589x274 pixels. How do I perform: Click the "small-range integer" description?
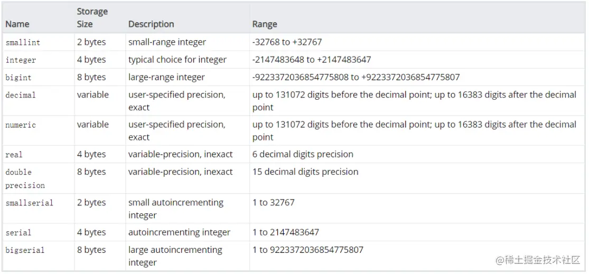click(x=167, y=42)
